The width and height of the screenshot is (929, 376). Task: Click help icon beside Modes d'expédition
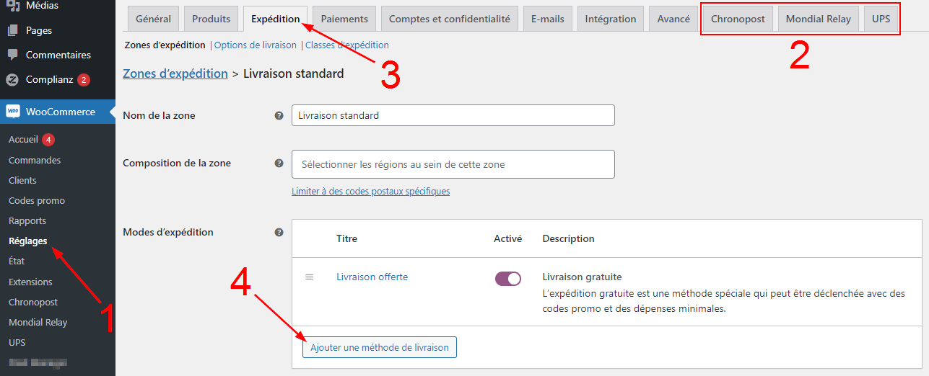279,233
